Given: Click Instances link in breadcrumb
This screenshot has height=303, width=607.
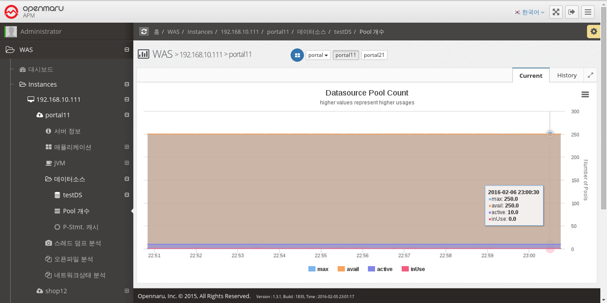Looking at the screenshot, I should pos(200,32).
